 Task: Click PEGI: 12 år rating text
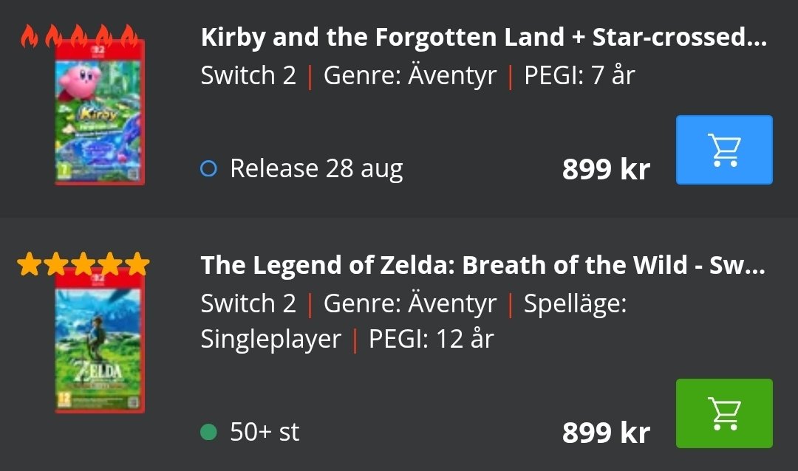432,339
